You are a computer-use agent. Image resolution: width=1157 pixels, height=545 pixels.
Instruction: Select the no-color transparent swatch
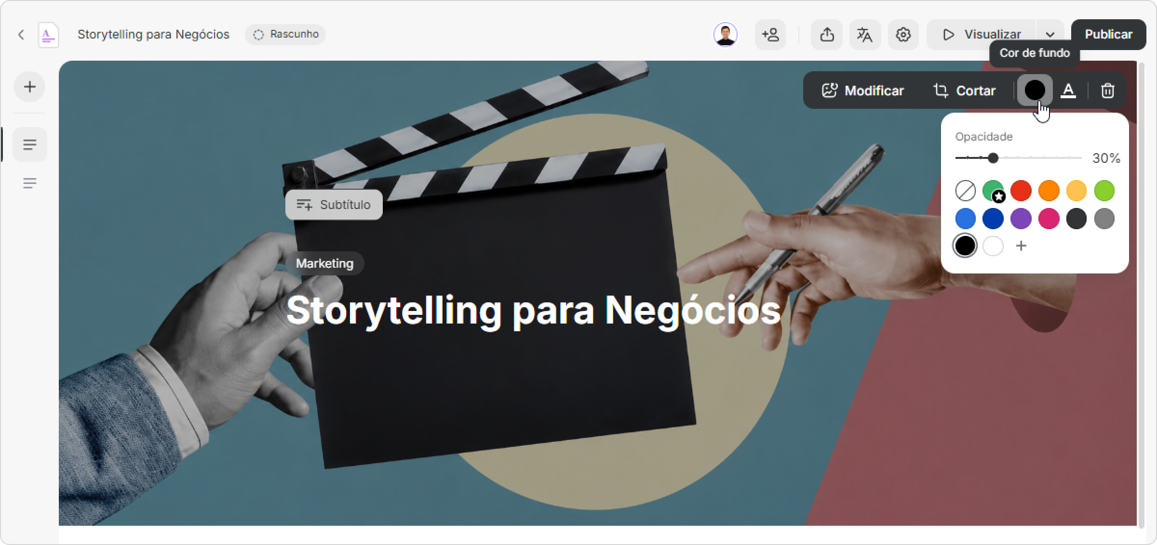coord(965,191)
